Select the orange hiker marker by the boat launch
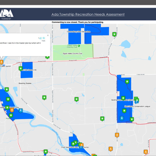This screenshot has height=156, width=156. 2,62
